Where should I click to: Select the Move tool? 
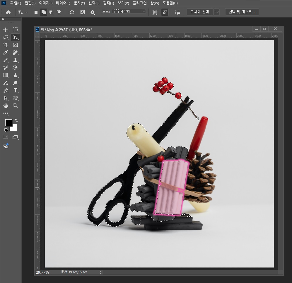[5, 30]
